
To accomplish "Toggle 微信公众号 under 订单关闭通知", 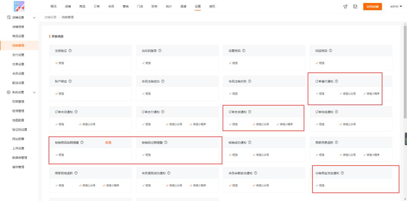I will [87, 124].
